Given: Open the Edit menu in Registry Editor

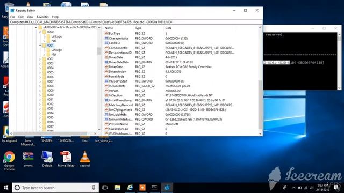Looking at the screenshot, I should (20, 17).
